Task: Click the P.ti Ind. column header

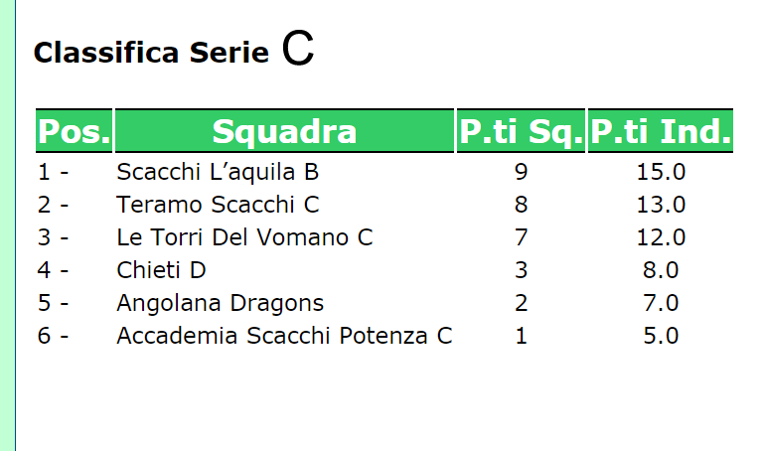Action: (x=661, y=131)
